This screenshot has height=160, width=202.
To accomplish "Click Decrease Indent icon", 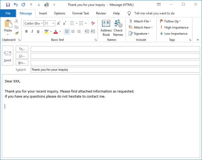I will tap(87, 31).
